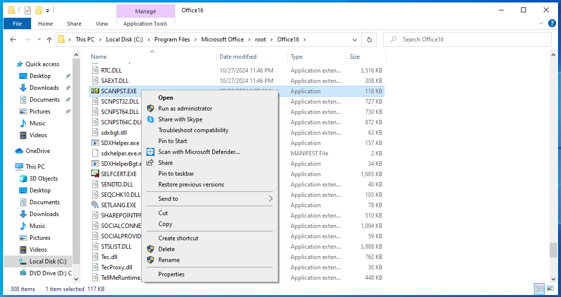Click Program Files in the breadcrumb path
561x297 pixels.
click(x=172, y=39)
